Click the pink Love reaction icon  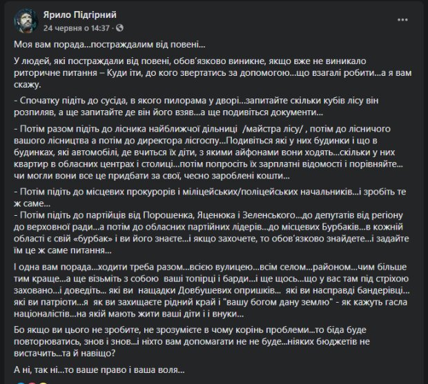(x=32, y=383)
